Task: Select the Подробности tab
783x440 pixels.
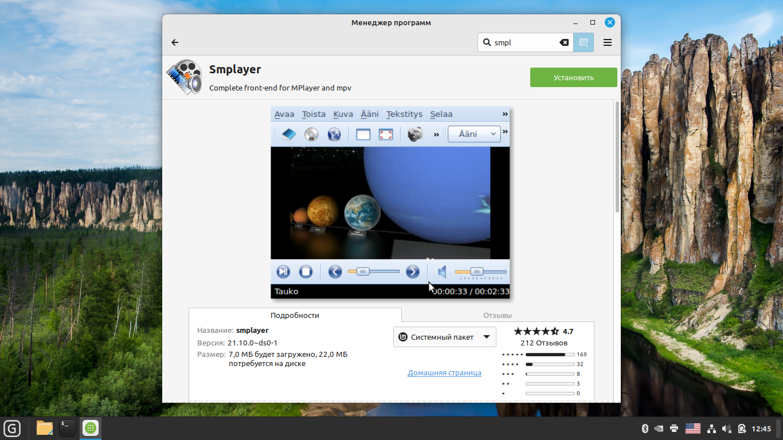Action: click(x=295, y=315)
